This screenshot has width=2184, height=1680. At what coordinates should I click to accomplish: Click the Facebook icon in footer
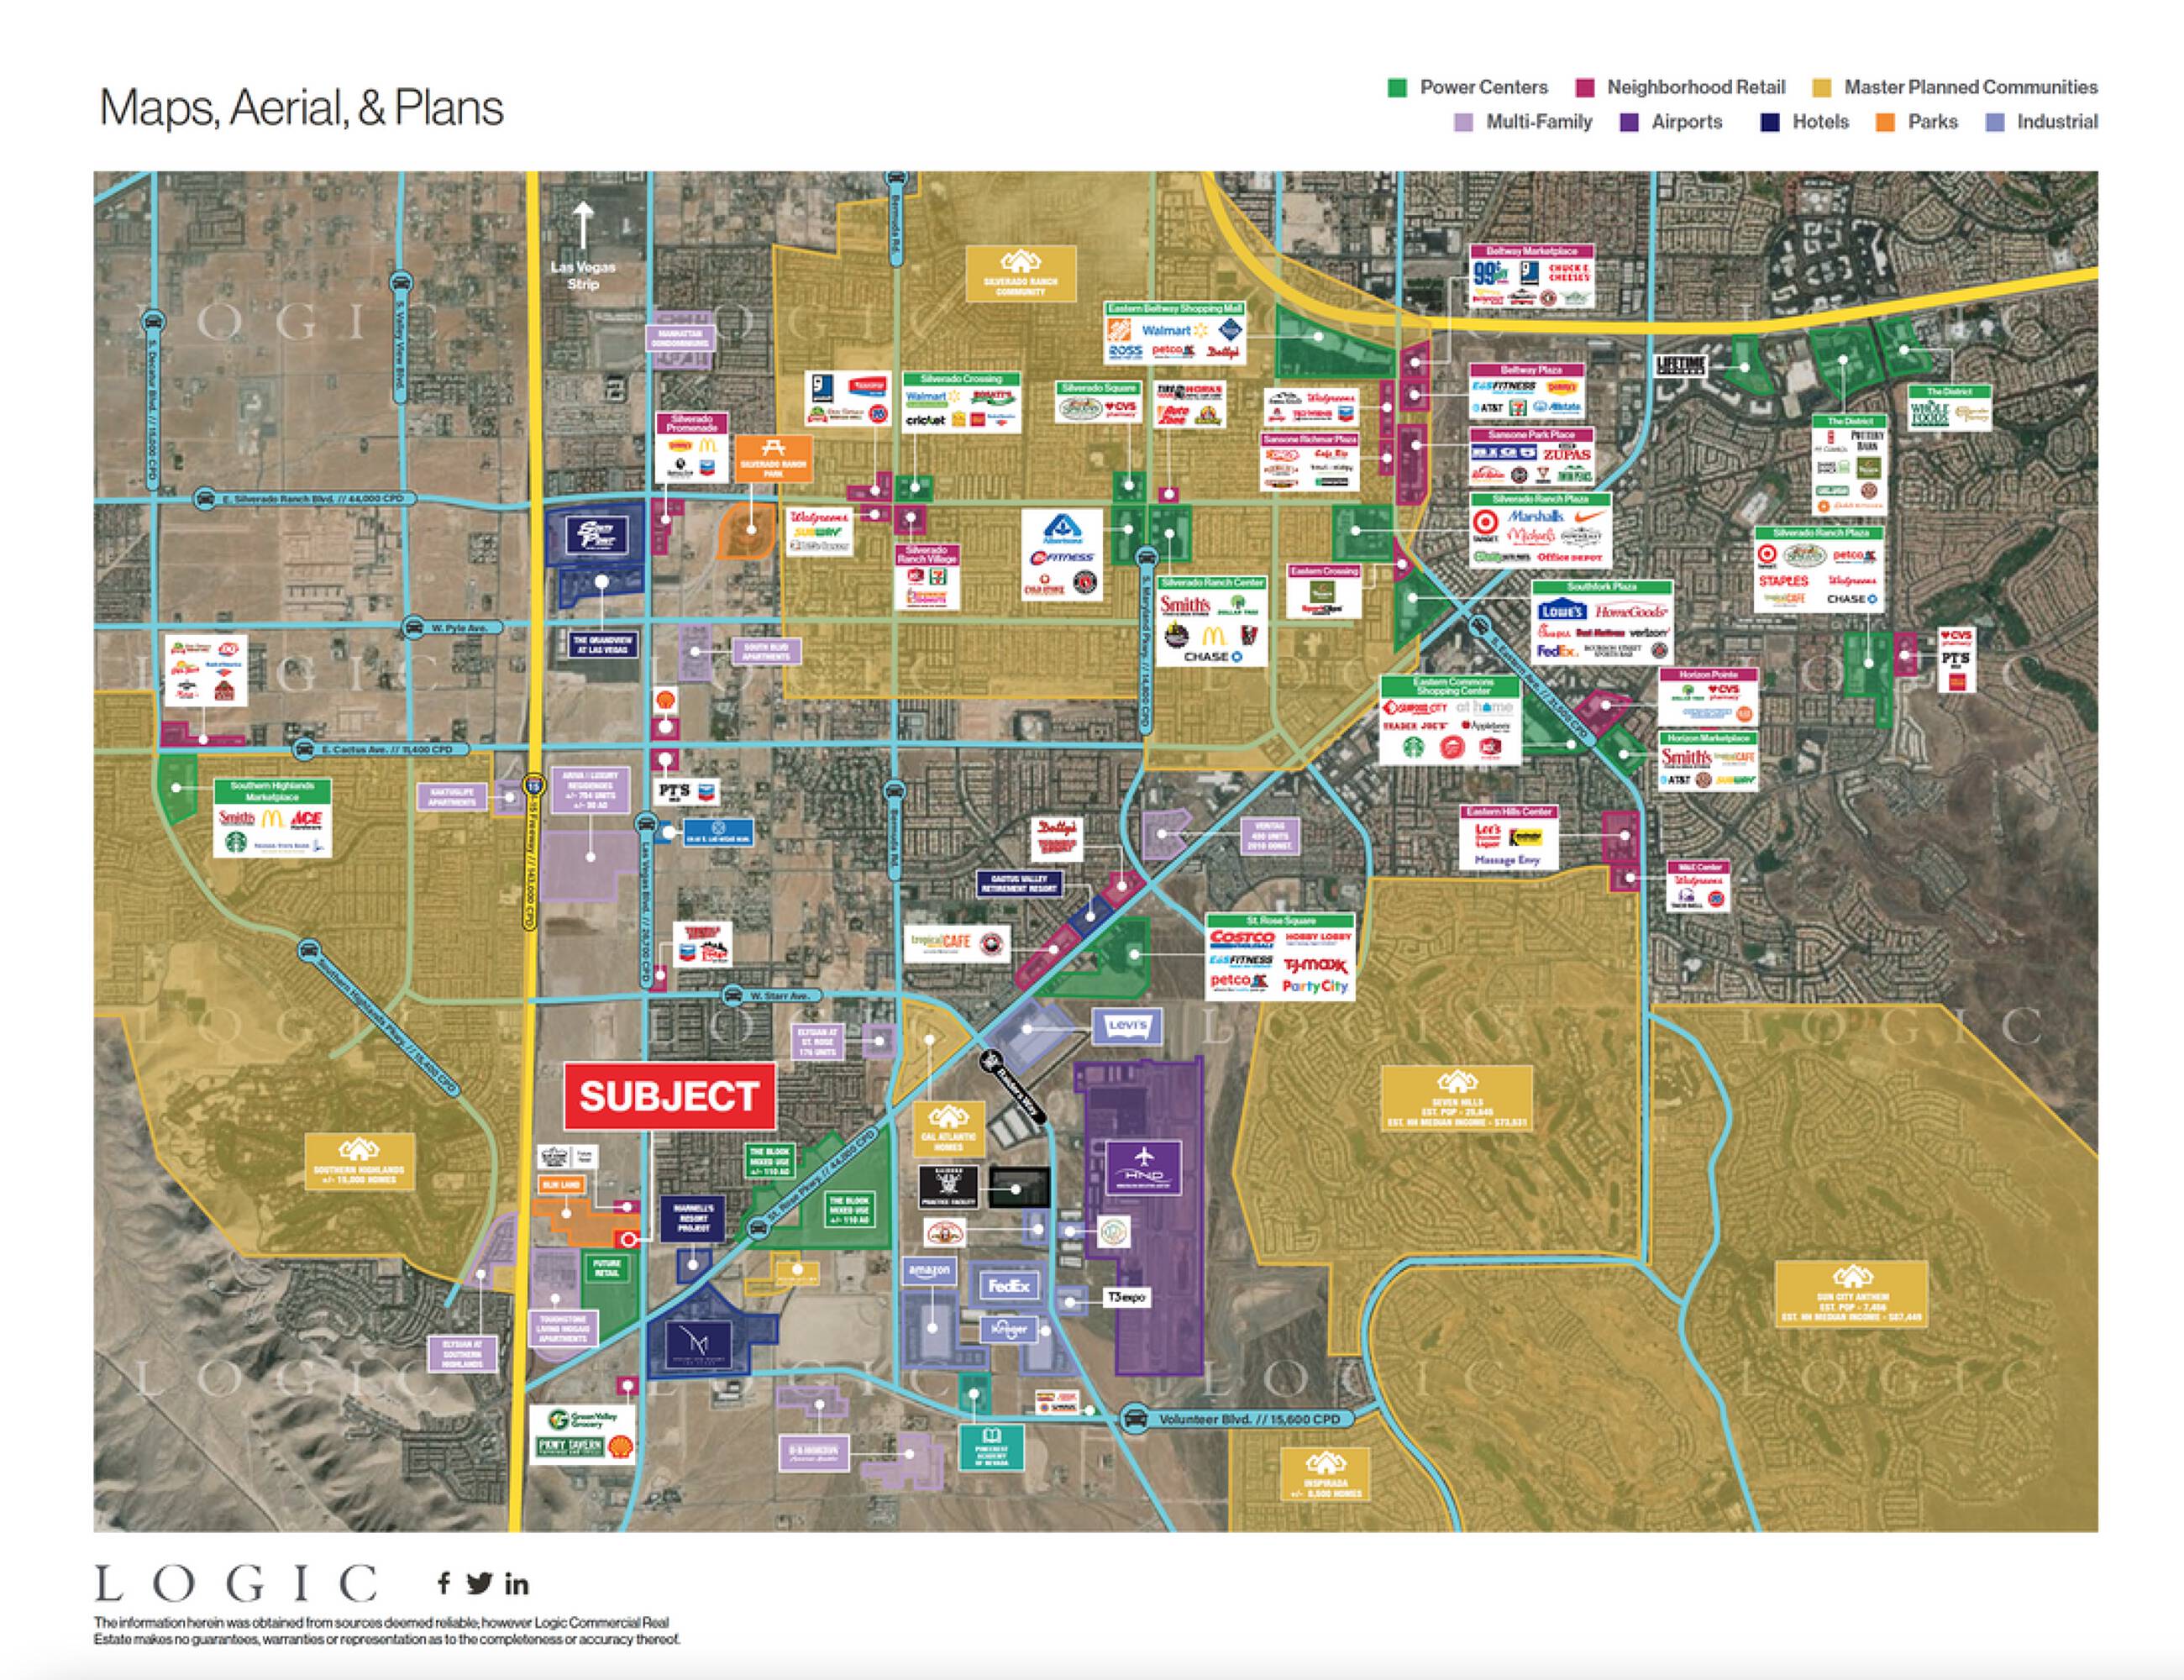point(444,1583)
